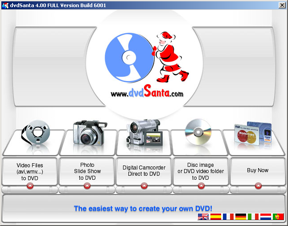The image size is (288, 226).
Task: Switch language with the Spanish flag
Action: point(216,217)
